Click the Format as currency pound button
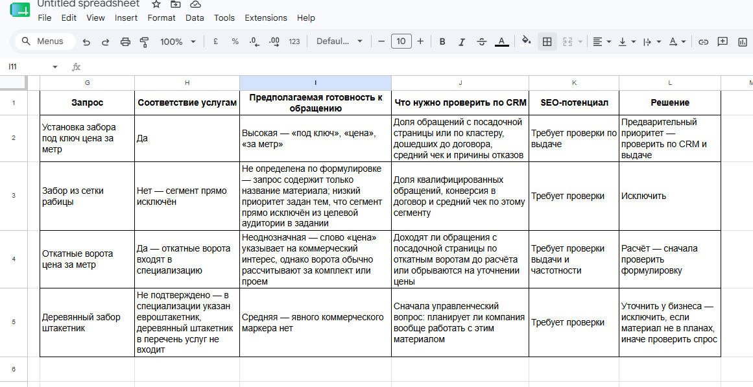 click(x=215, y=41)
